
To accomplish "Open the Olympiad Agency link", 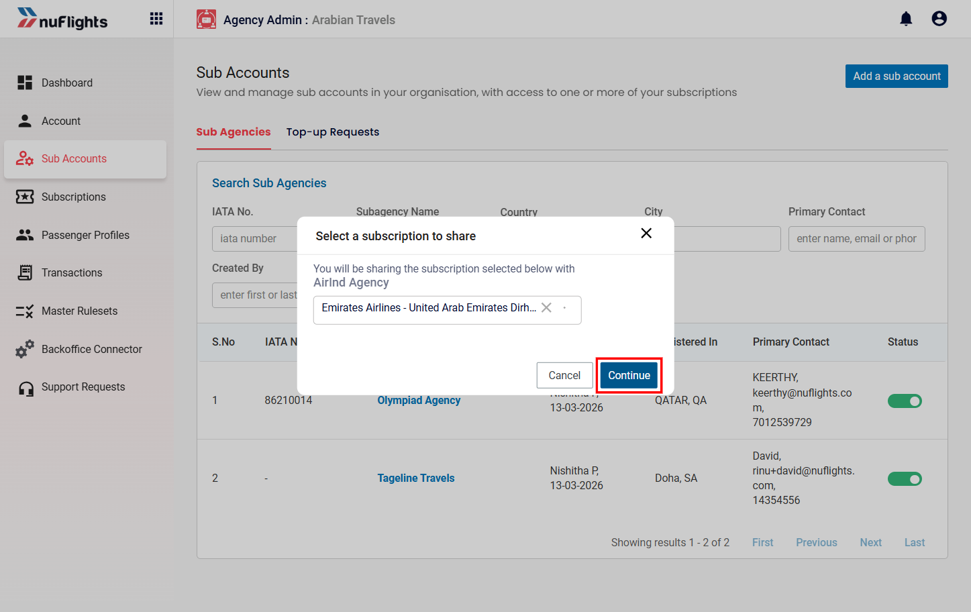I will [x=419, y=400].
